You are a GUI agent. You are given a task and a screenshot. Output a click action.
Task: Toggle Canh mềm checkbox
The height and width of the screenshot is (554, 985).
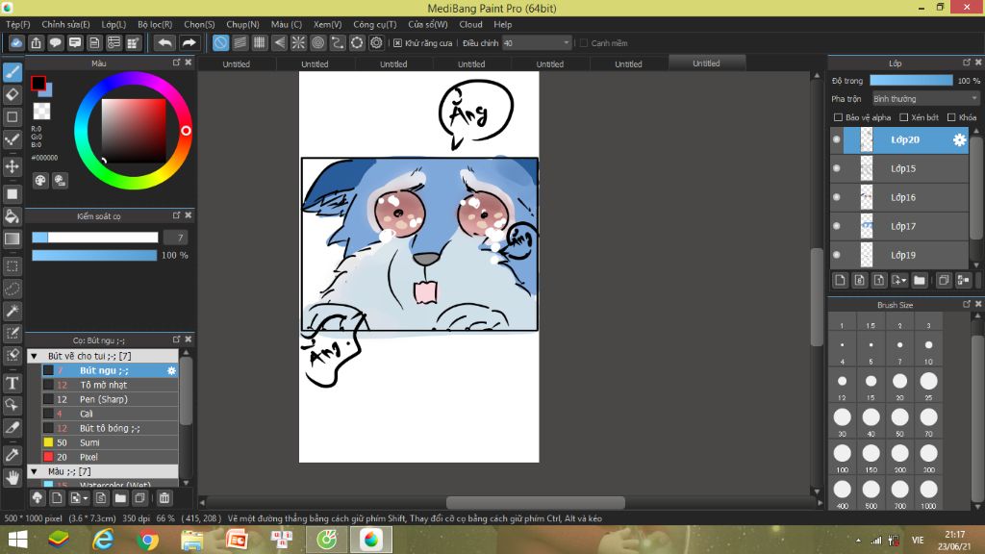tap(584, 43)
